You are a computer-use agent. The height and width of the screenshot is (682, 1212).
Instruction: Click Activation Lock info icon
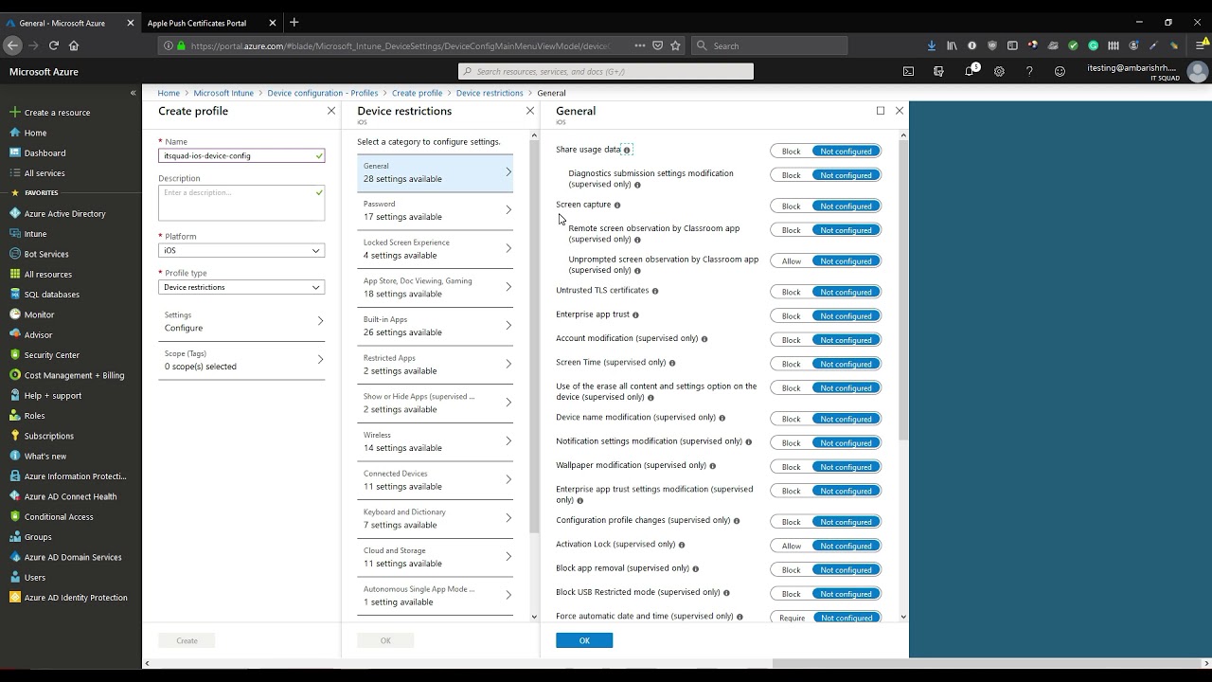coord(682,545)
